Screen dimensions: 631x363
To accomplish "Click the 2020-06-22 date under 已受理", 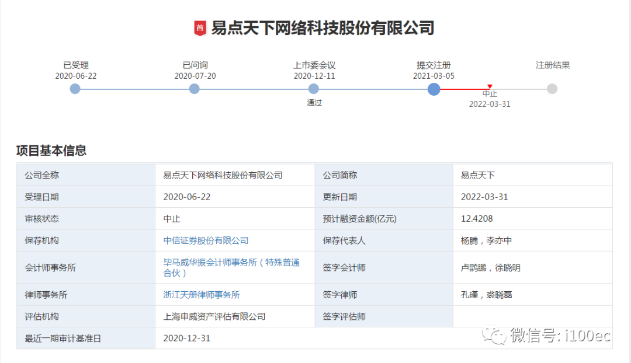I will coord(75,76).
